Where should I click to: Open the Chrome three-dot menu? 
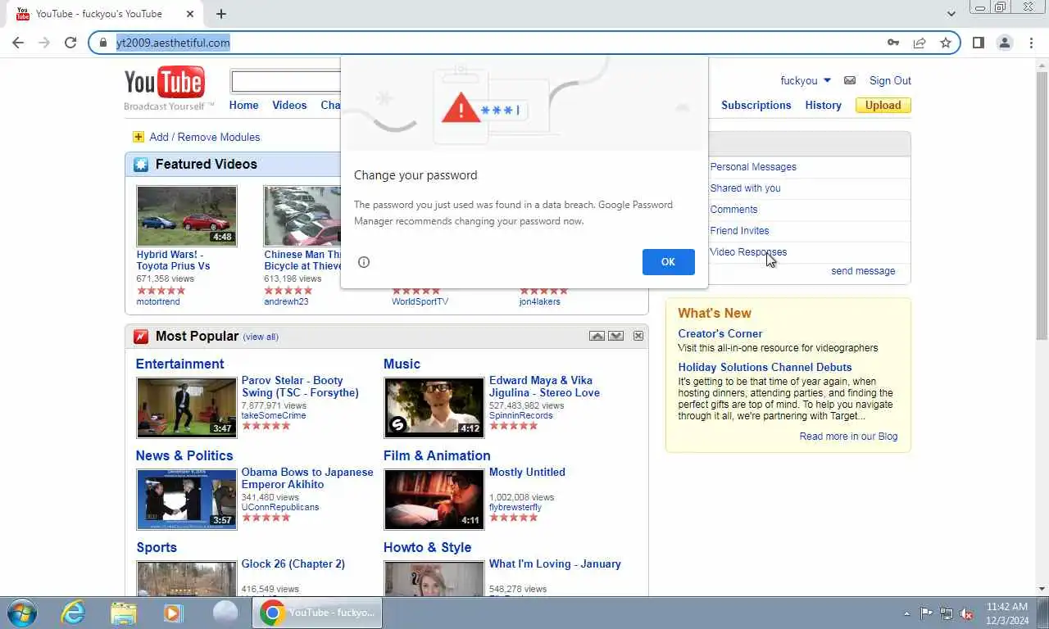pyautogui.click(x=1031, y=43)
